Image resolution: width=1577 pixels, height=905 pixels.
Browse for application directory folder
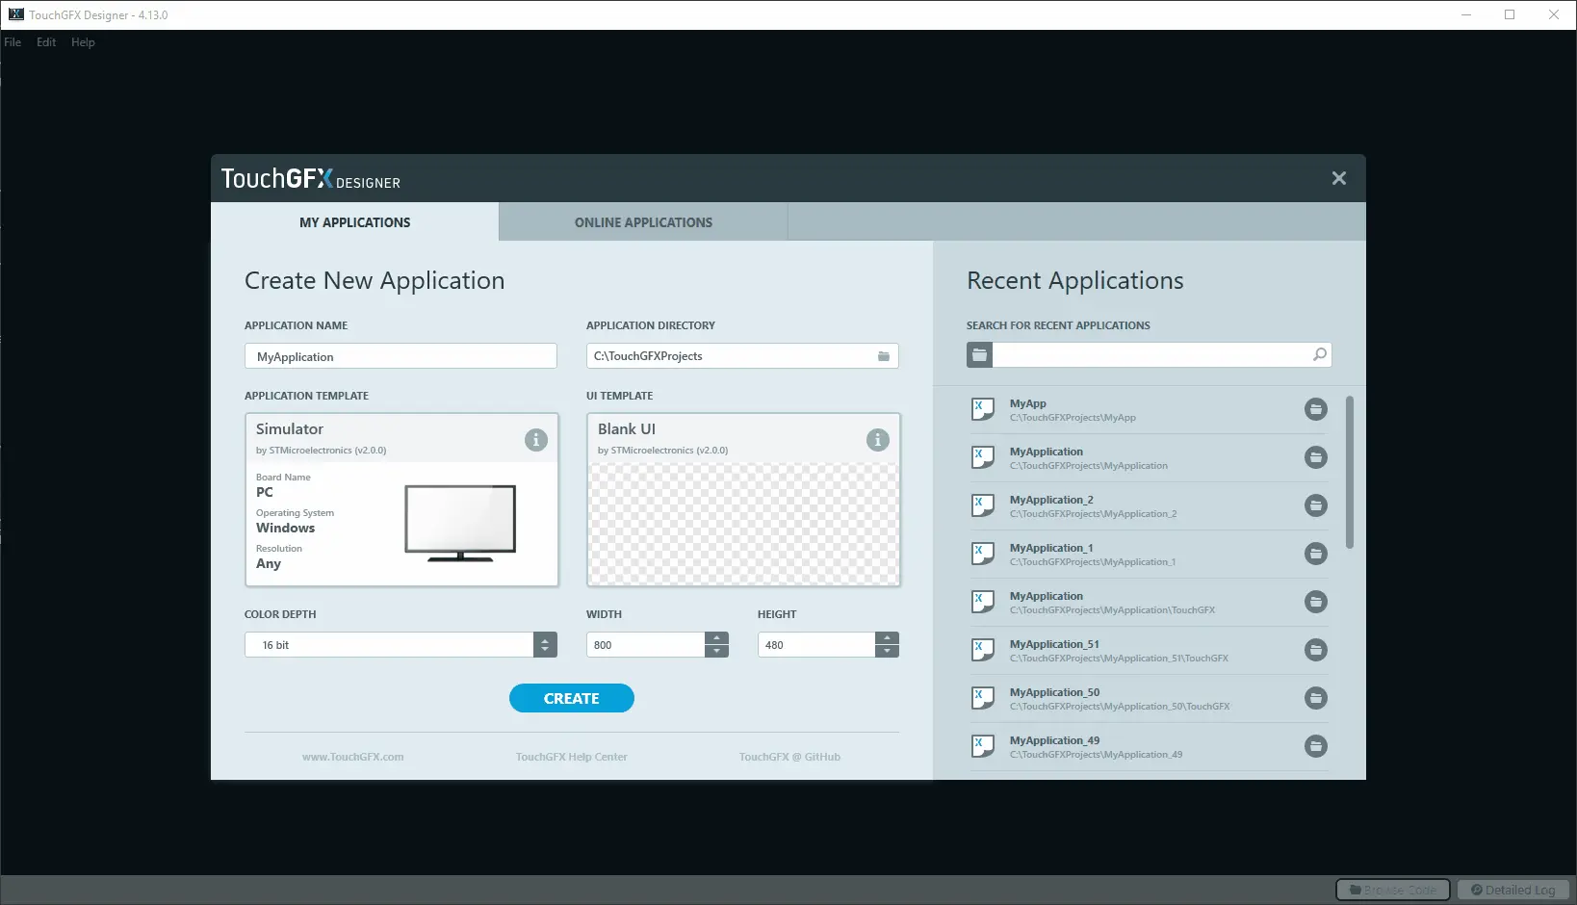tap(884, 356)
